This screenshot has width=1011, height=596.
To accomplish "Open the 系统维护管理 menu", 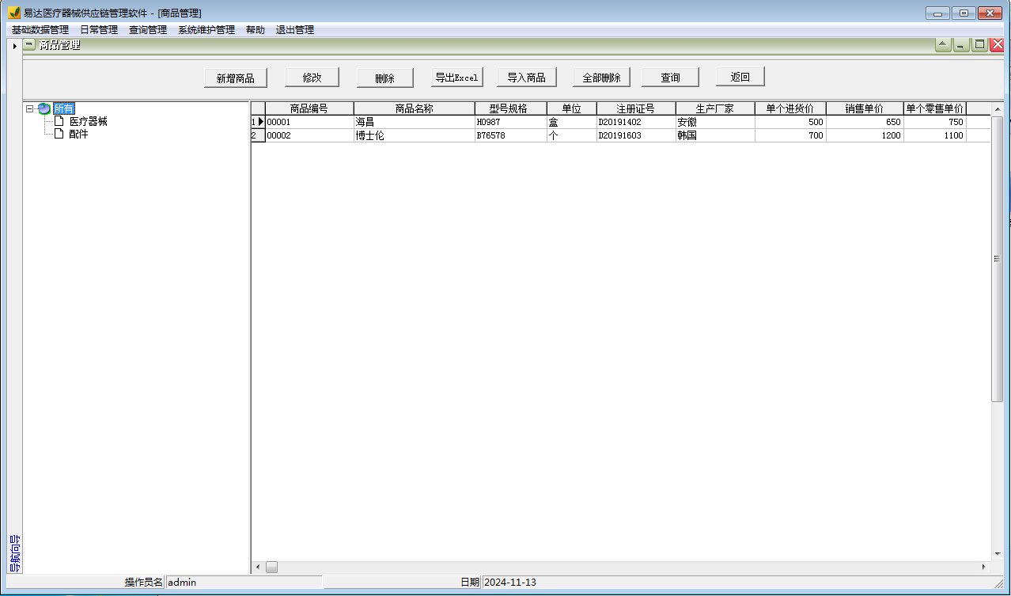I will click(206, 30).
